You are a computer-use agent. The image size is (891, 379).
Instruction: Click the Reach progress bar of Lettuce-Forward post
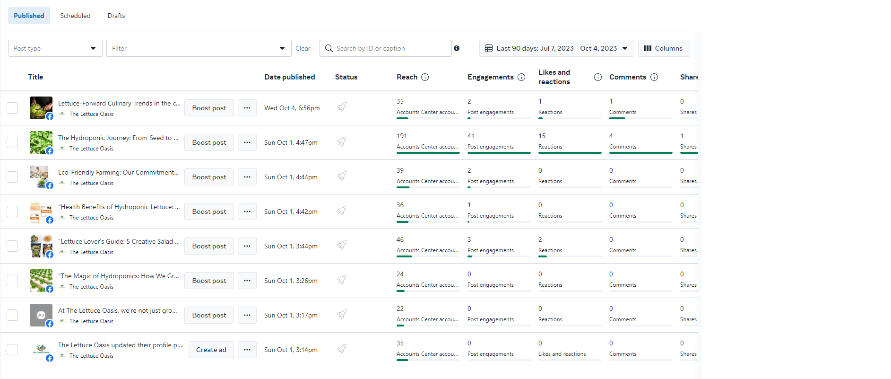[428, 118]
